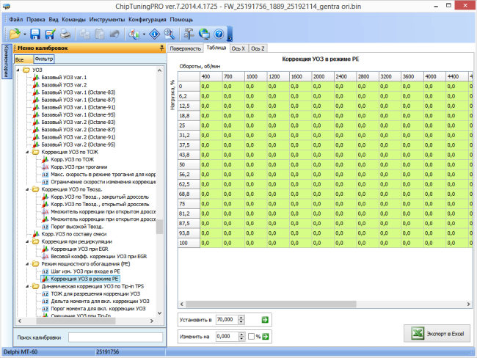This screenshot has width=477, height=358.
Task: Click the printer icon in toolbar
Action: coord(65,34)
